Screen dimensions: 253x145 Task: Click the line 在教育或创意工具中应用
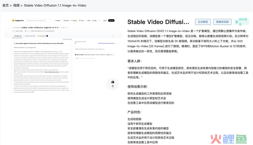143,142
